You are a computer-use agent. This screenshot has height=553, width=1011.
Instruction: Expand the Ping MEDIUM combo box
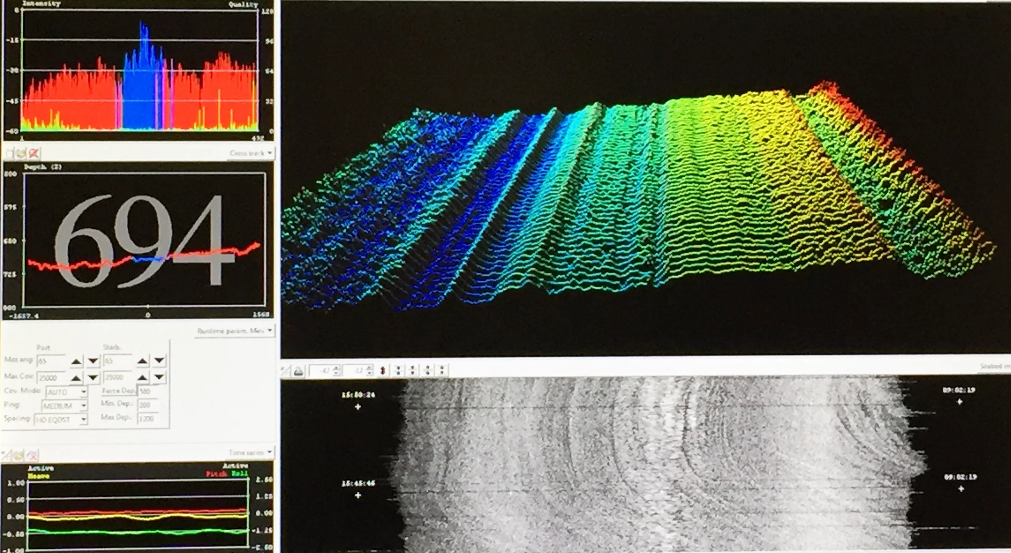(83, 406)
